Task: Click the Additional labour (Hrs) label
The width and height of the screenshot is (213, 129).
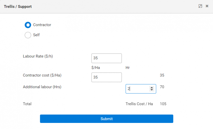Action: point(42,87)
